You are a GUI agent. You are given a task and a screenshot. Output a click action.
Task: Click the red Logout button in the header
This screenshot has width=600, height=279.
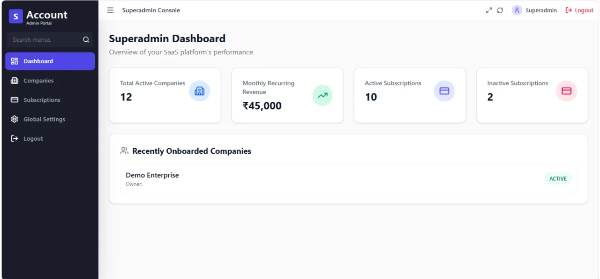[x=579, y=10]
